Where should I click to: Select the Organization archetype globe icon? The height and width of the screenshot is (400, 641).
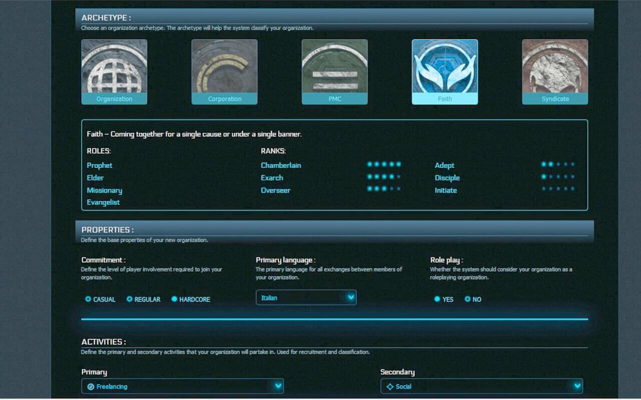114,67
